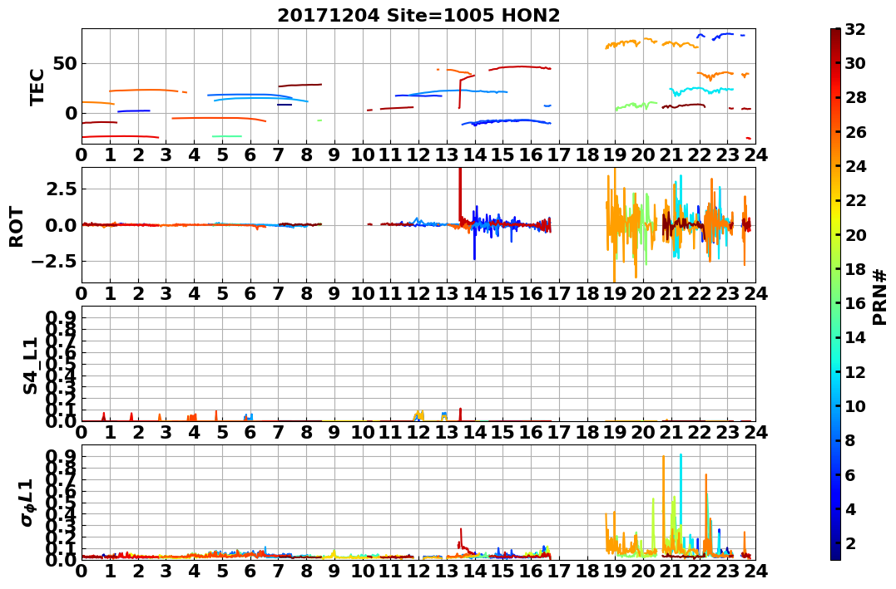Select colorbar tick value 6
The height and width of the screenshot is (589, 896).
pos(849,474)
